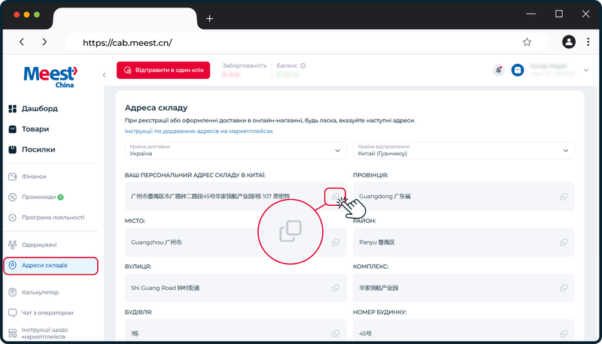Copy the Panyu district value

click(x=563, y=242)
